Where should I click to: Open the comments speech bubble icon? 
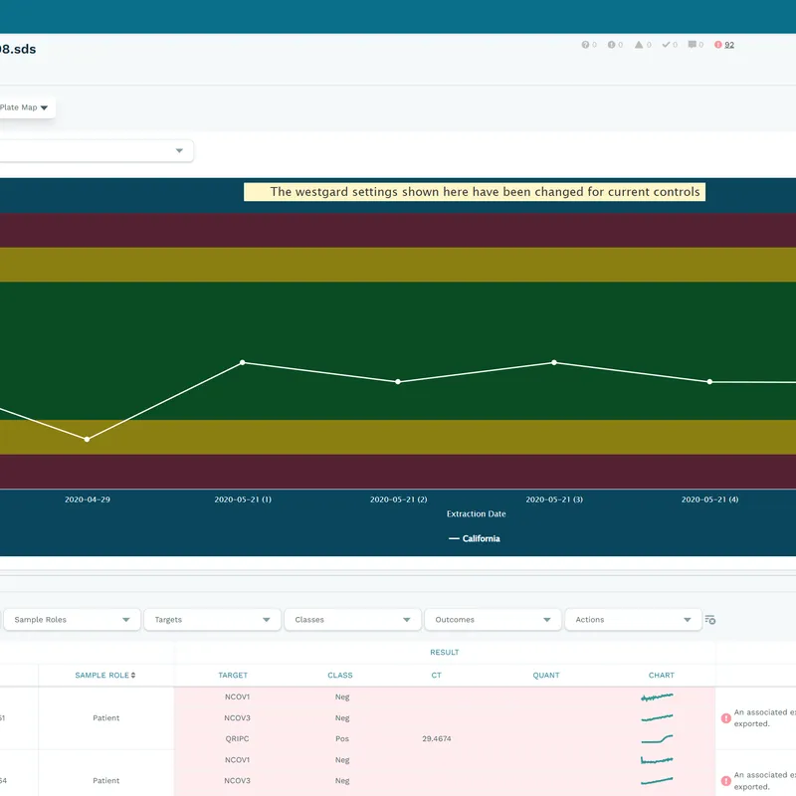click(x=694, y=45)
